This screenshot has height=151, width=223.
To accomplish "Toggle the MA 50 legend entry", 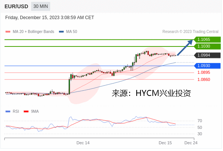I will click(x=68, y=31).
